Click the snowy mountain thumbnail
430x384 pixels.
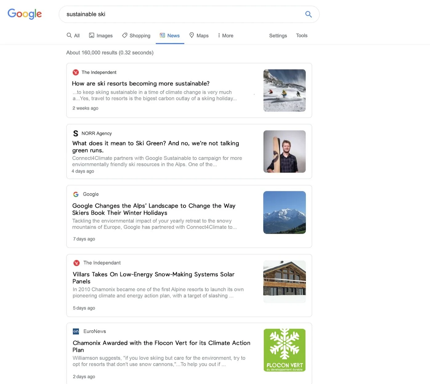coord(285,213)
